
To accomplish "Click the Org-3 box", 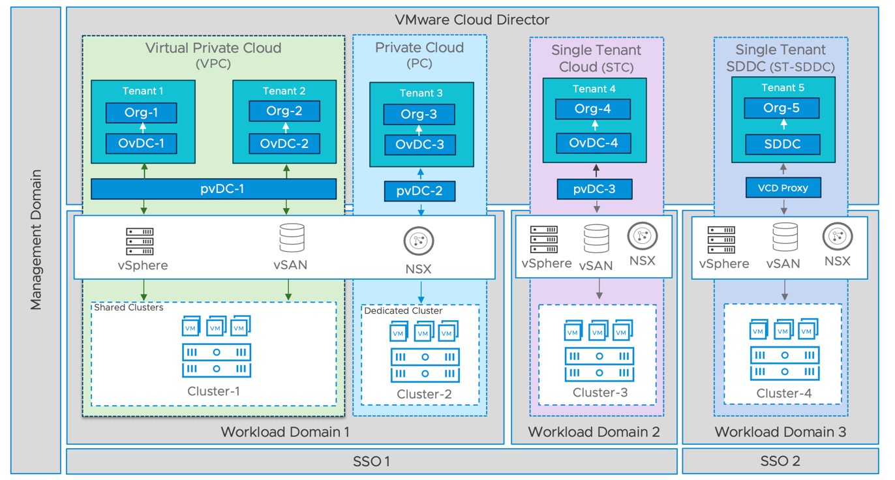I will point(419,114).
